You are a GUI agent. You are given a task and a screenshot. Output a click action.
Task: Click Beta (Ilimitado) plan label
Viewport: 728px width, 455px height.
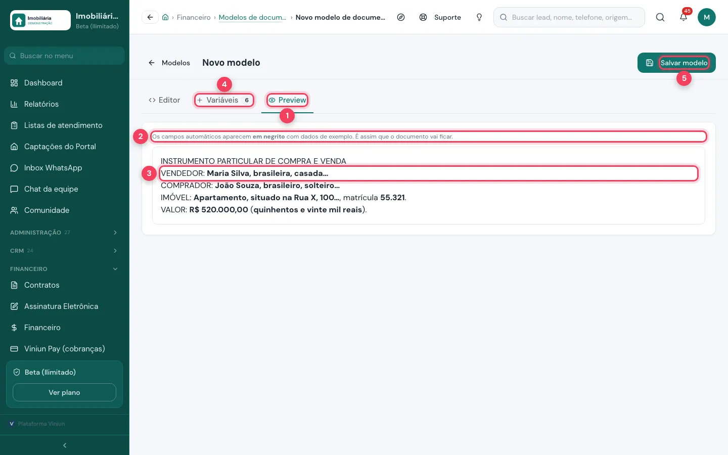pos(50,372)
